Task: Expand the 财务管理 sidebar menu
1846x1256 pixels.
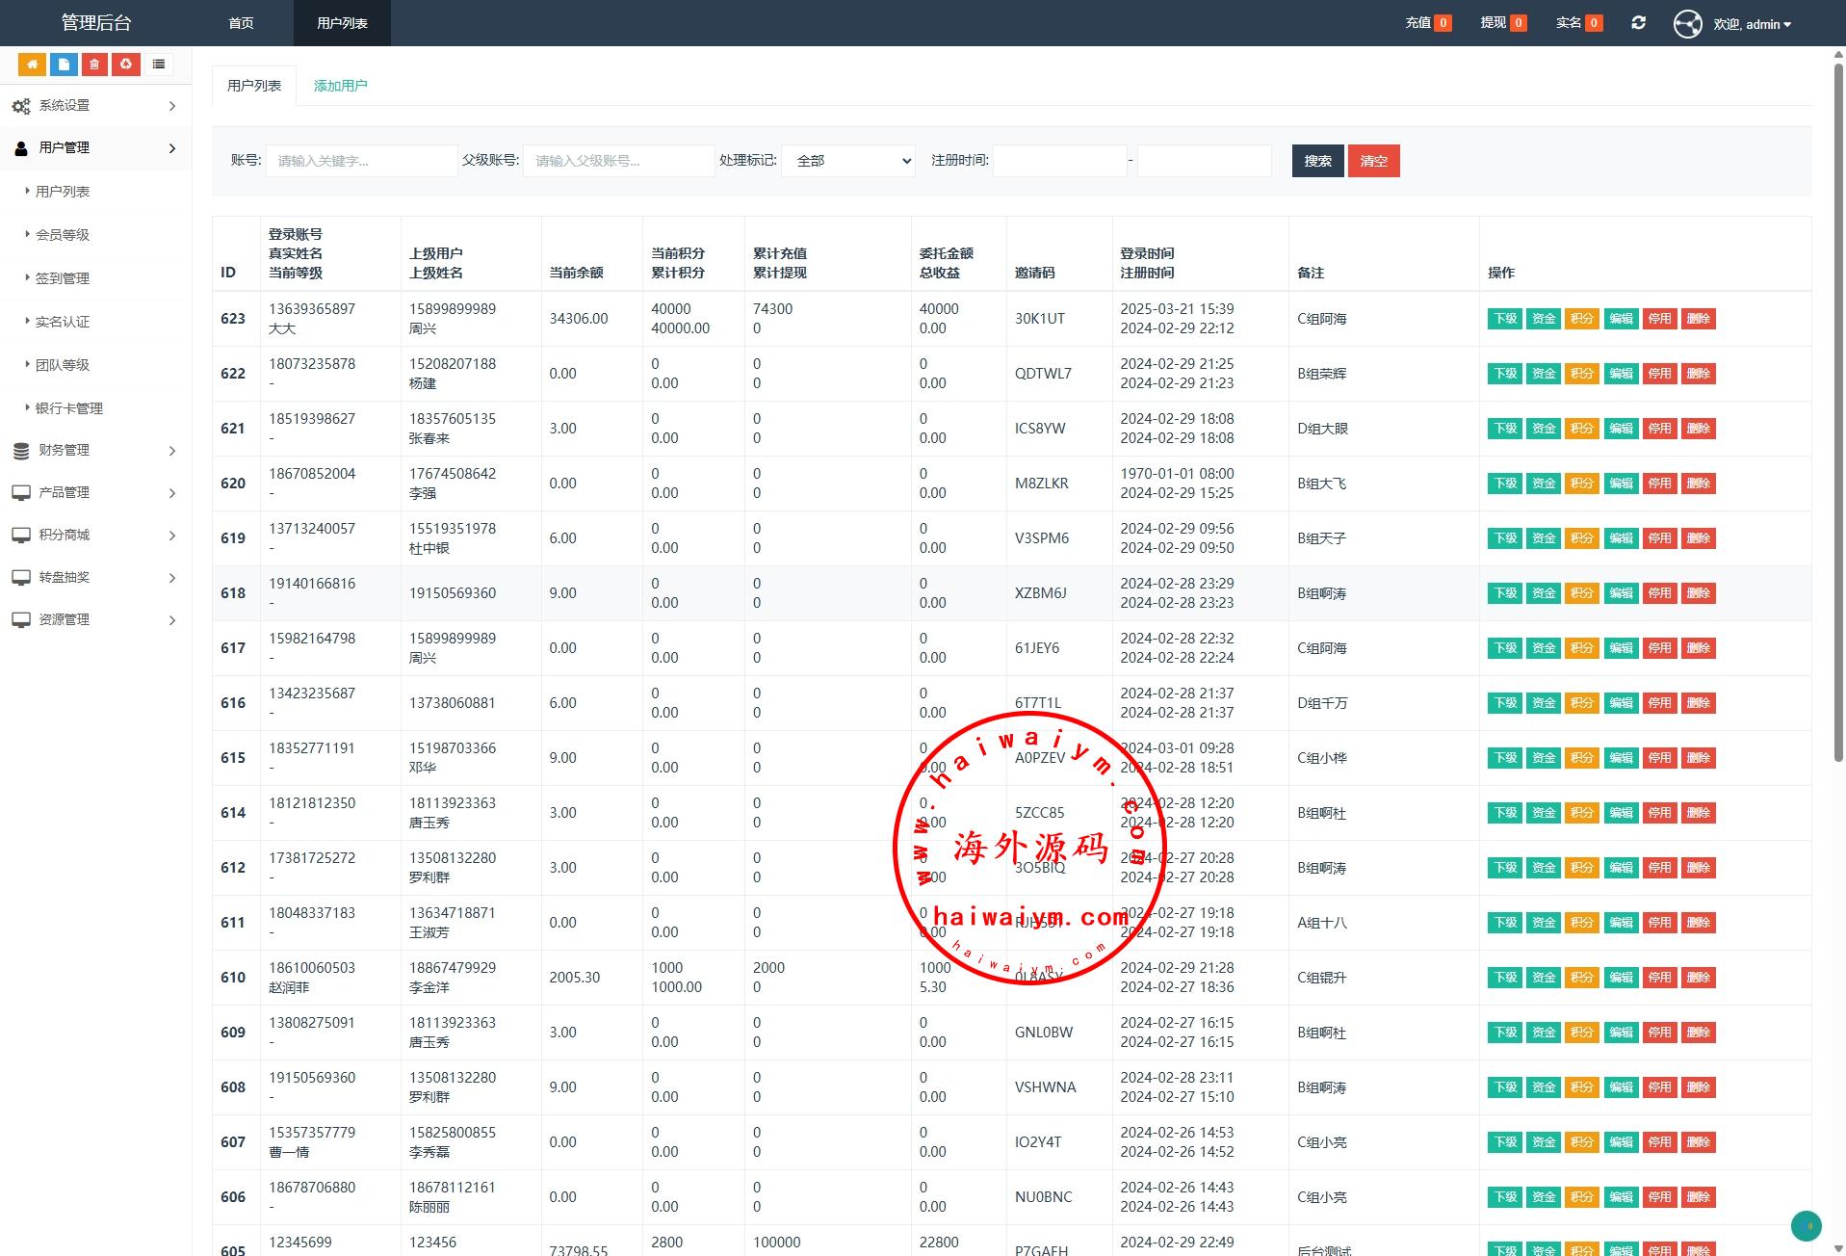Action: pyautogui.click(x=94, y=450)
